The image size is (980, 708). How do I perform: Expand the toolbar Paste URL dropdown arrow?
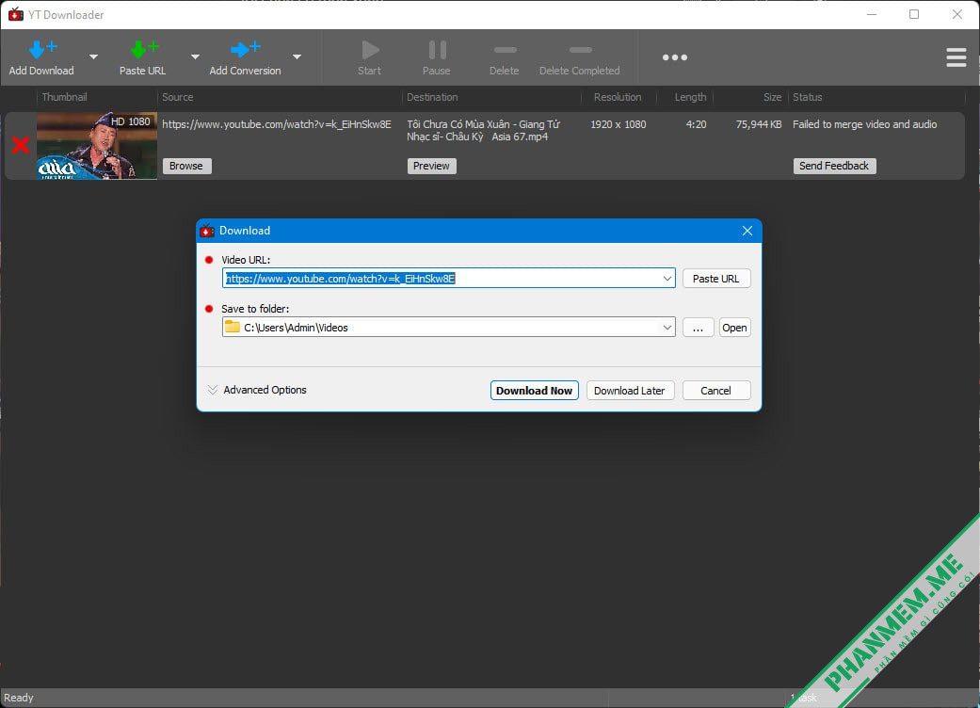point(195,56)
